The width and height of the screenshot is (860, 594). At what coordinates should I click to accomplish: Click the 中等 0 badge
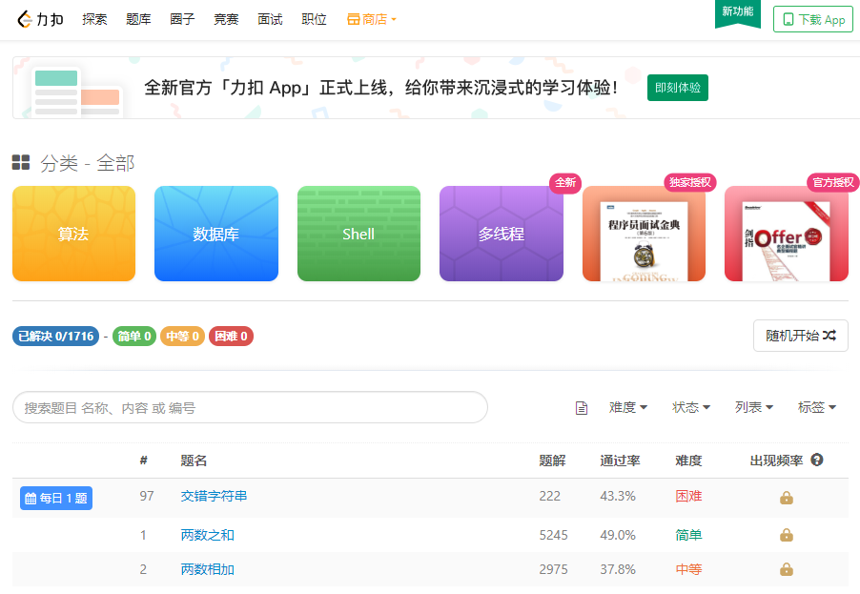click(x=182, y=337)
